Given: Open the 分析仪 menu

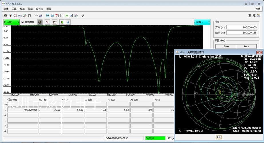Looking at the screenshot, I should click(x=39, y=9).
